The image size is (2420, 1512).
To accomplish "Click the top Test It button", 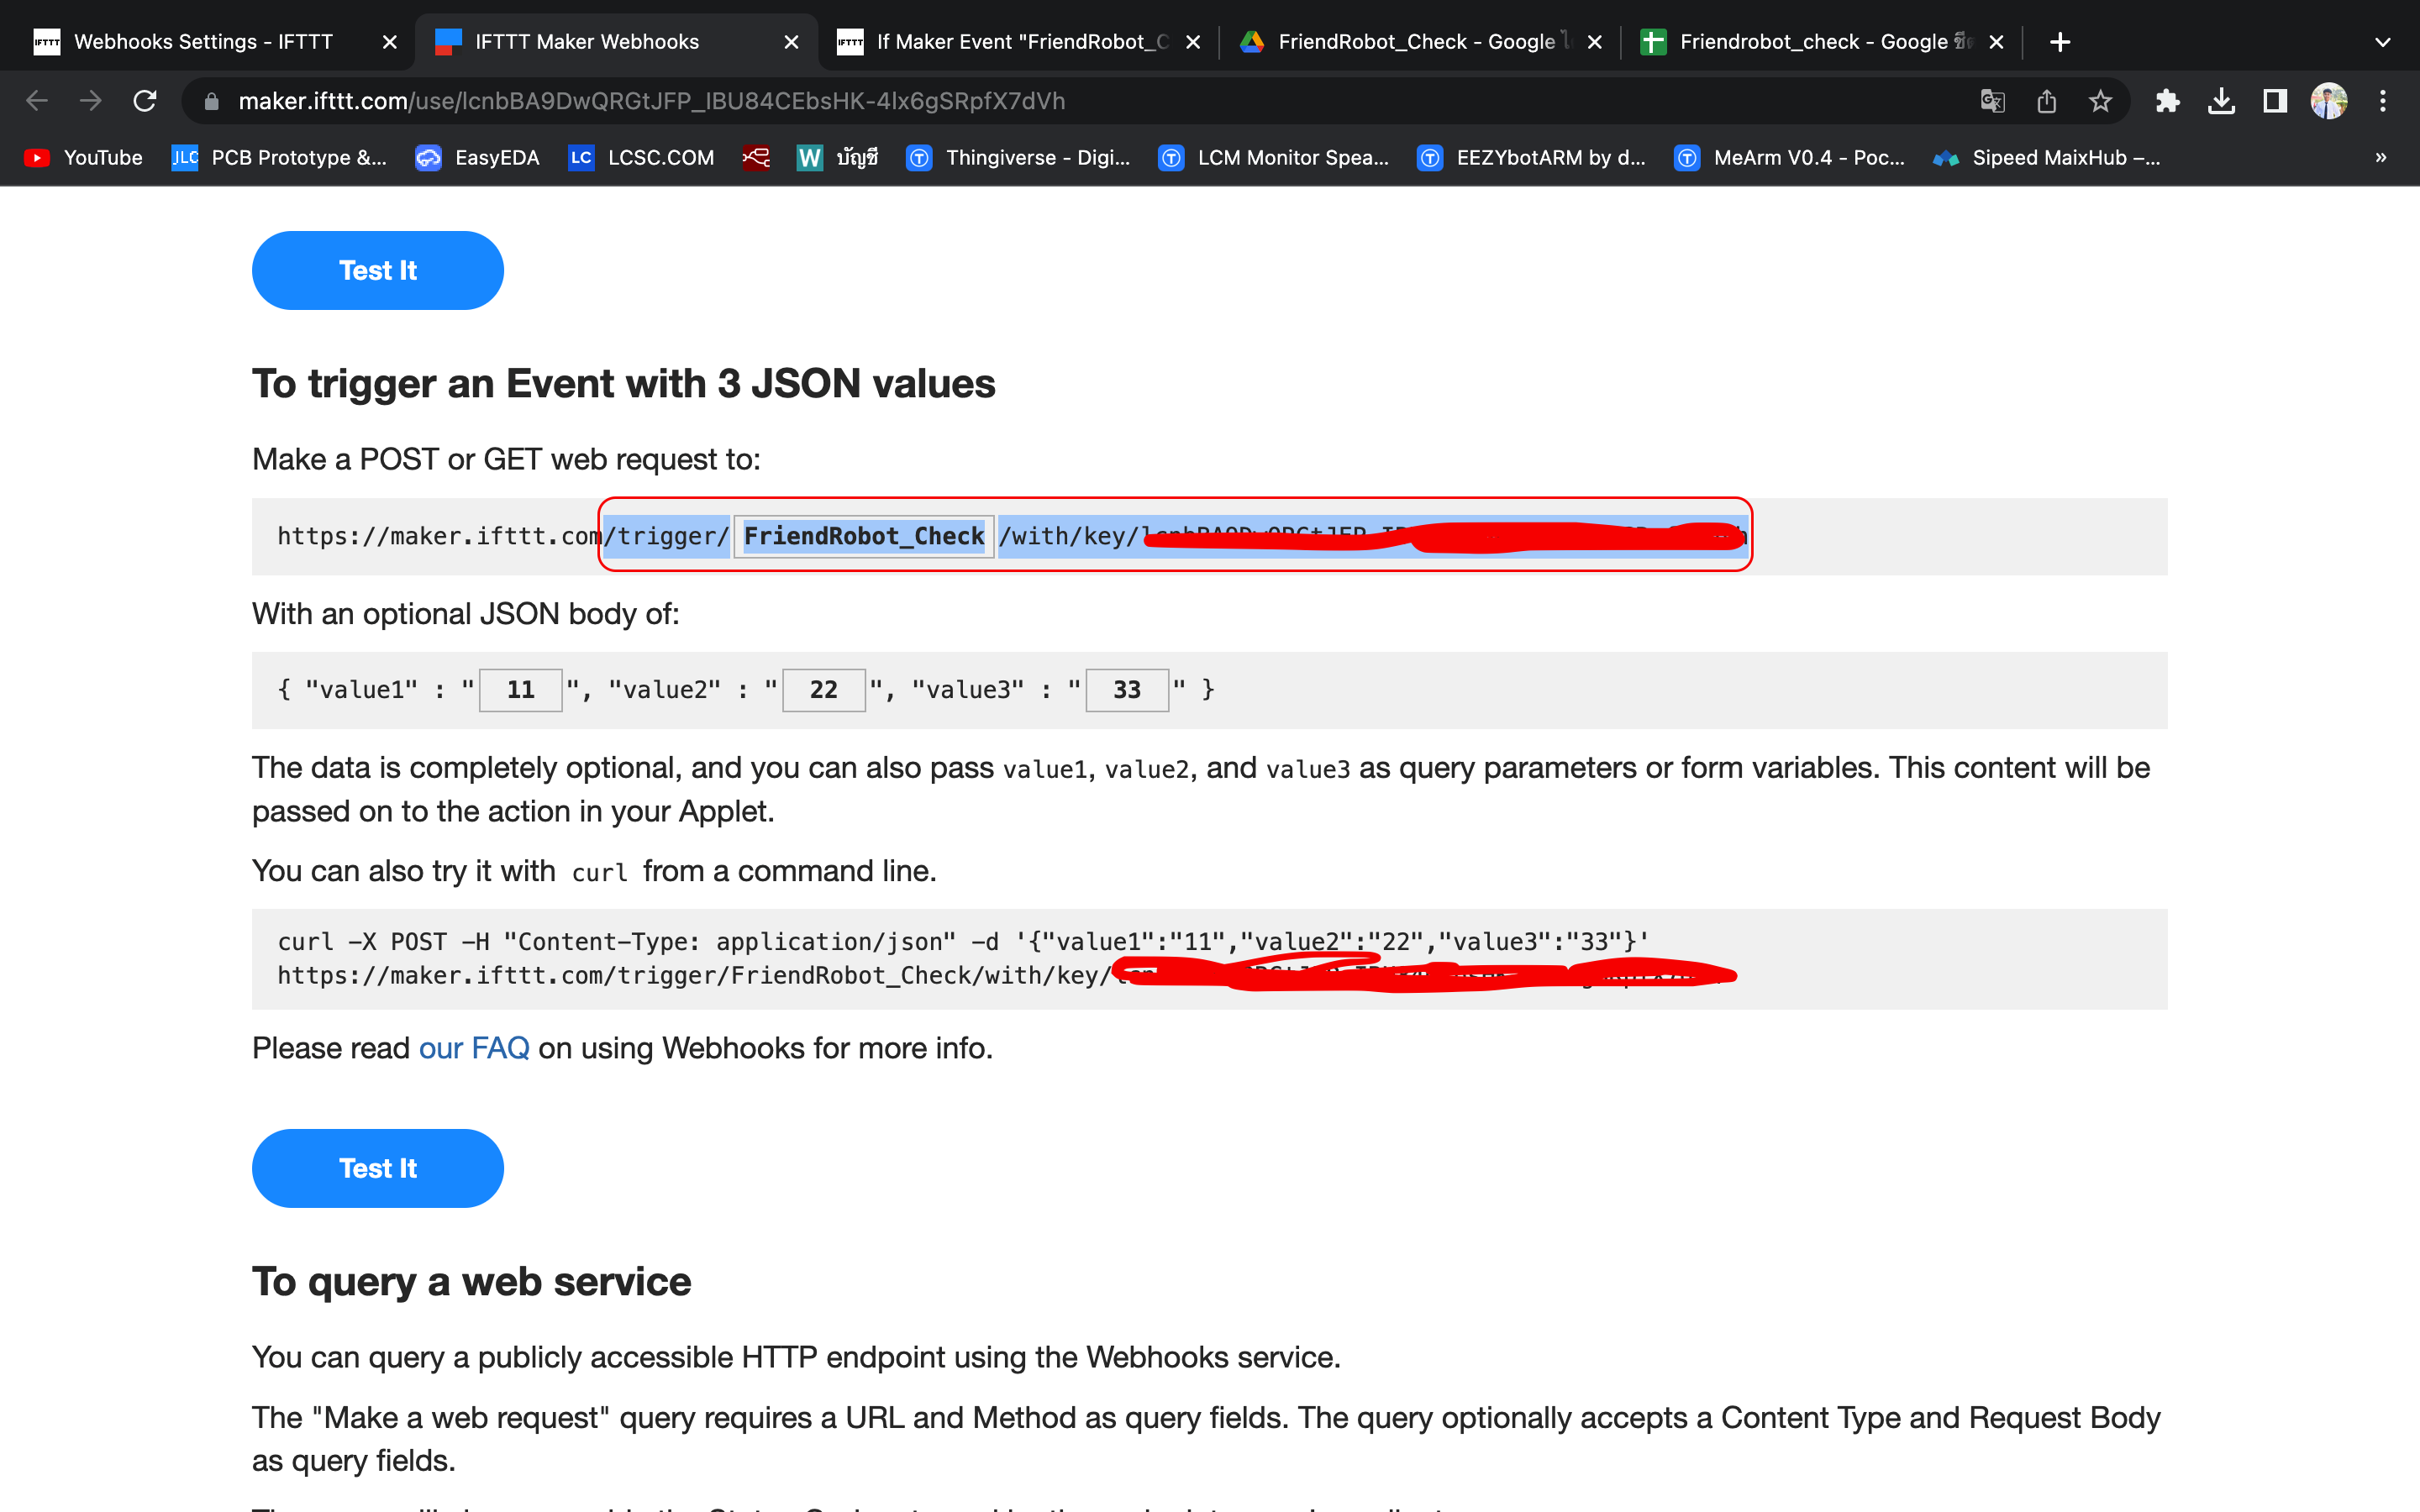I will click(x=378, y=270).
